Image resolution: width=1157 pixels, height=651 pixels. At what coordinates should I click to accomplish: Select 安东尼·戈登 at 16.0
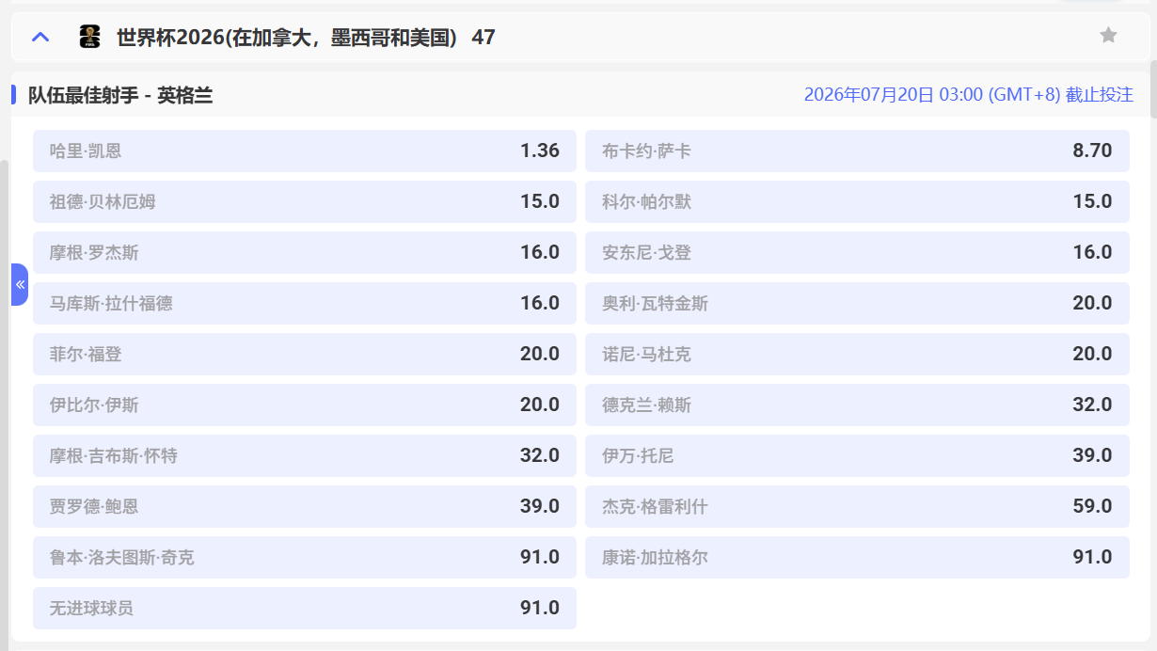tap(857, 252)
